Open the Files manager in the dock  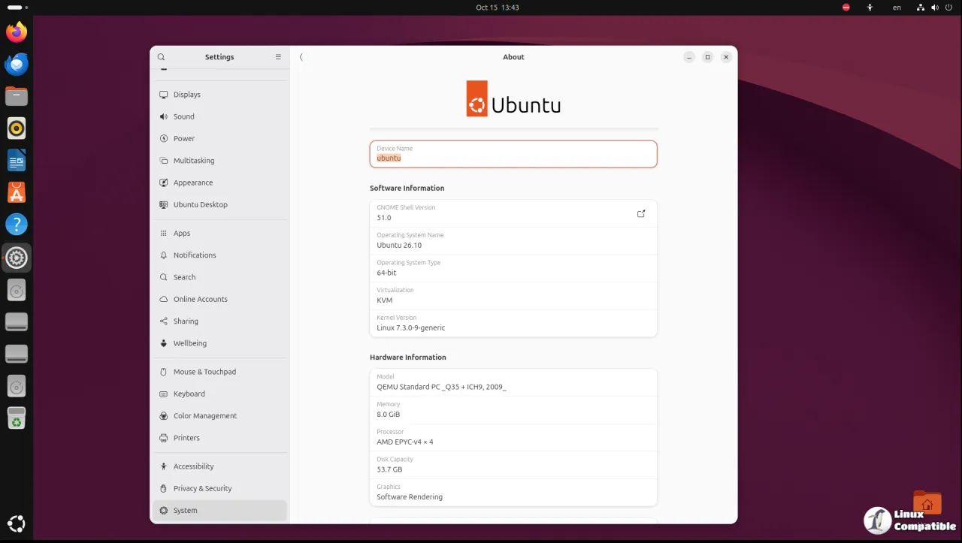pos(17,96)
